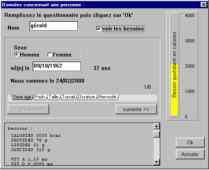
Task: Click the yellow calorie gauge bar
Action: tap(174, 90)
